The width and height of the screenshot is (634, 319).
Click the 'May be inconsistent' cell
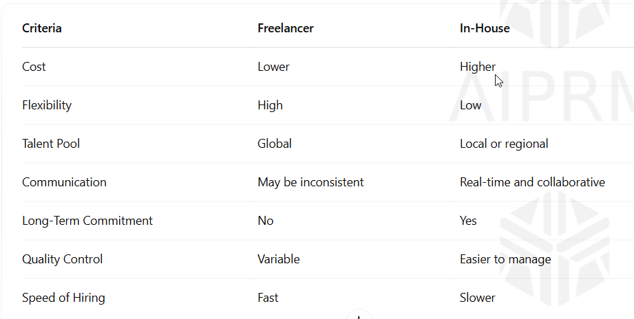tap(310, 182)
